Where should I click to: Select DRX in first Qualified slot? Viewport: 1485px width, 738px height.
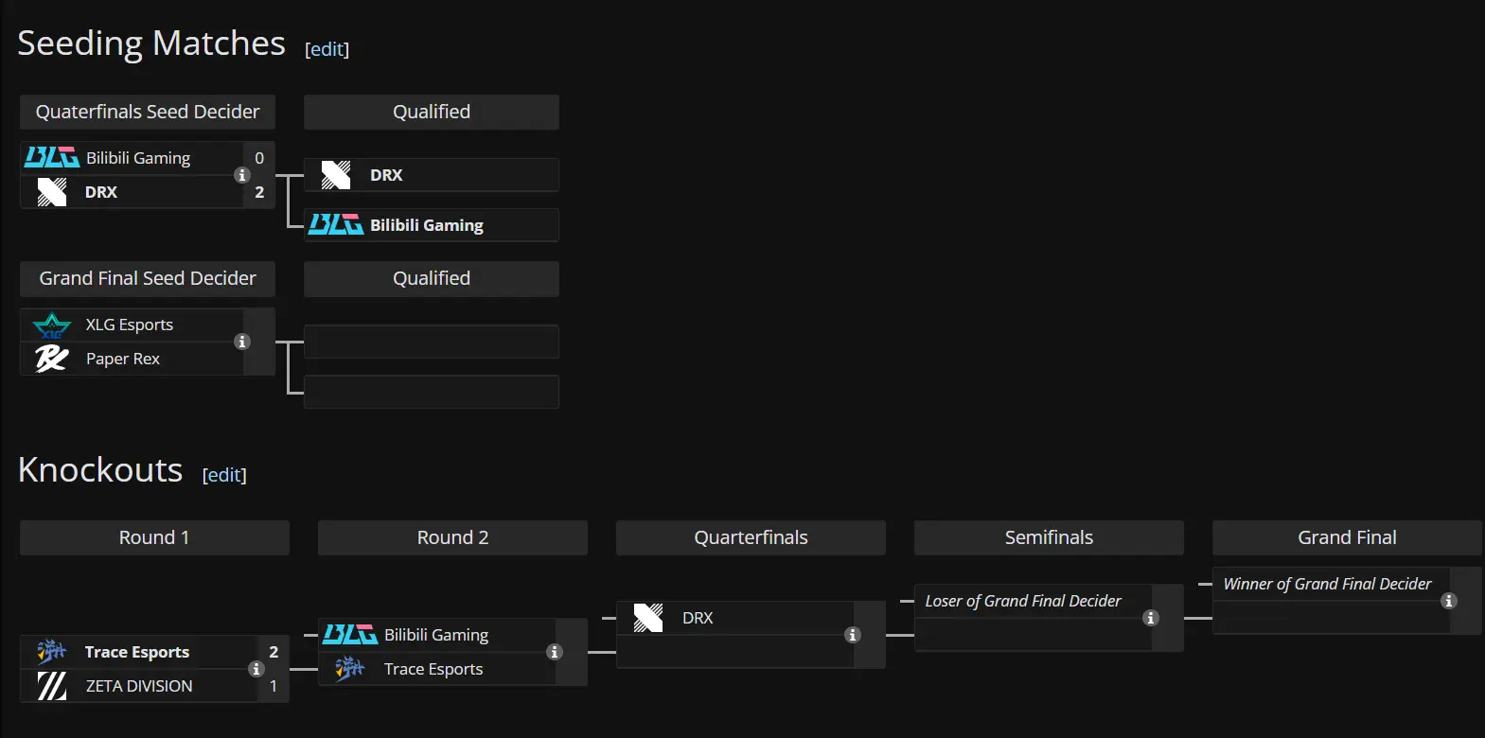(x=386, y=175)
